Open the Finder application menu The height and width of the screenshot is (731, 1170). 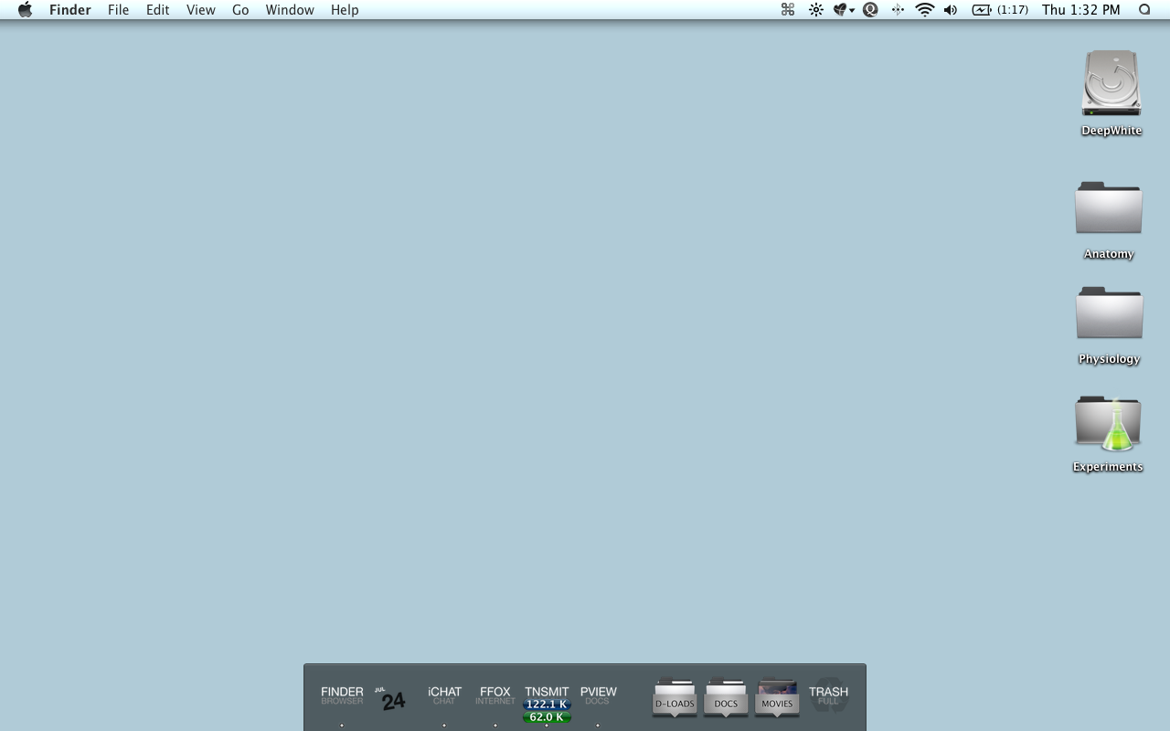click(69, 10)
